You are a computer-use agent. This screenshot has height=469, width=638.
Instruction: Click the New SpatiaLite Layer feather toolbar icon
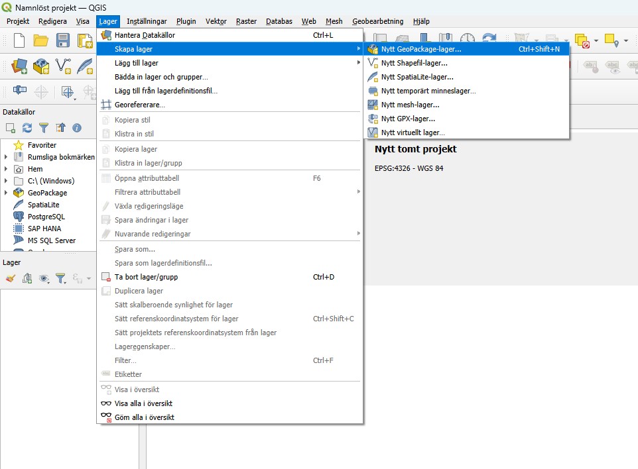85,66
